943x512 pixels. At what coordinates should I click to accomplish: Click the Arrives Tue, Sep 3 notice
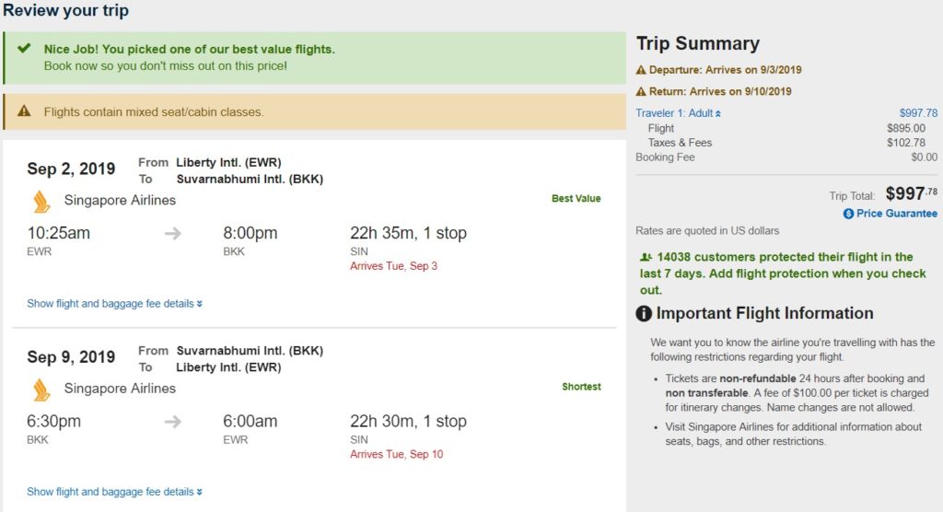(x=393, y=266)
